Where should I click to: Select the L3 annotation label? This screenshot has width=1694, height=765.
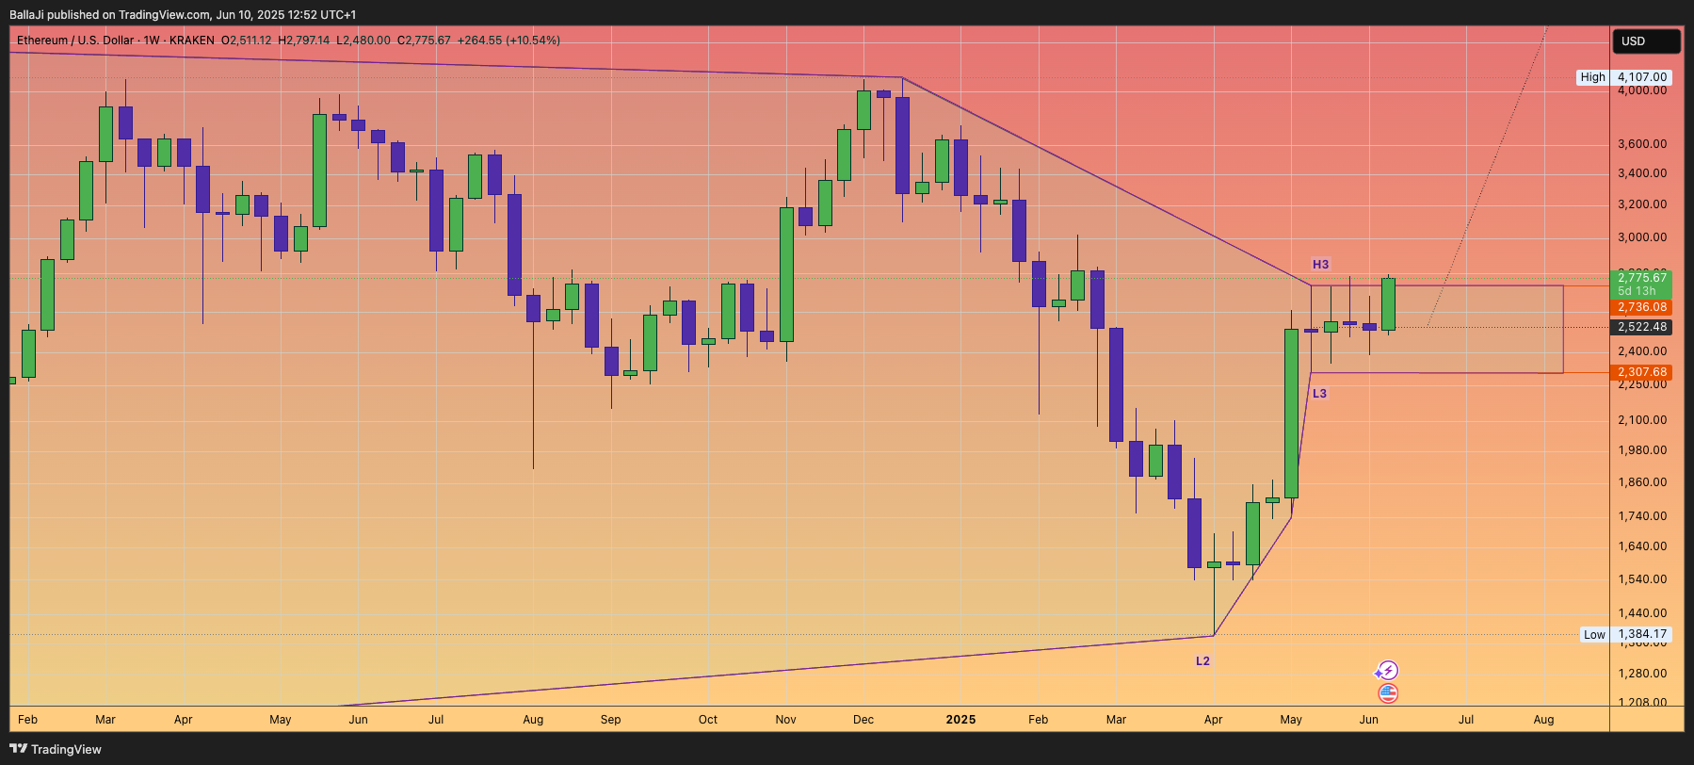click(x=1319, y=394)
